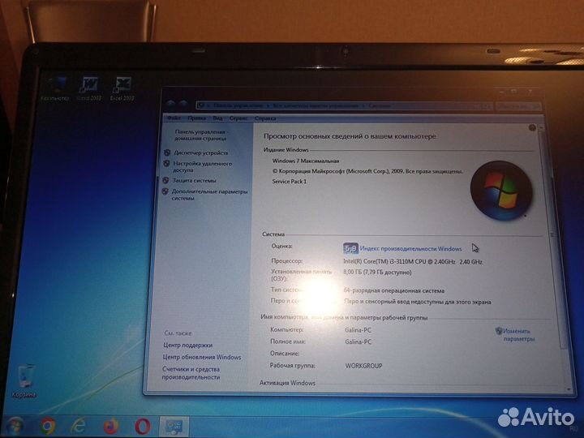Open the Файл menu
The image size is (584, 438).
tap(174, 118)
